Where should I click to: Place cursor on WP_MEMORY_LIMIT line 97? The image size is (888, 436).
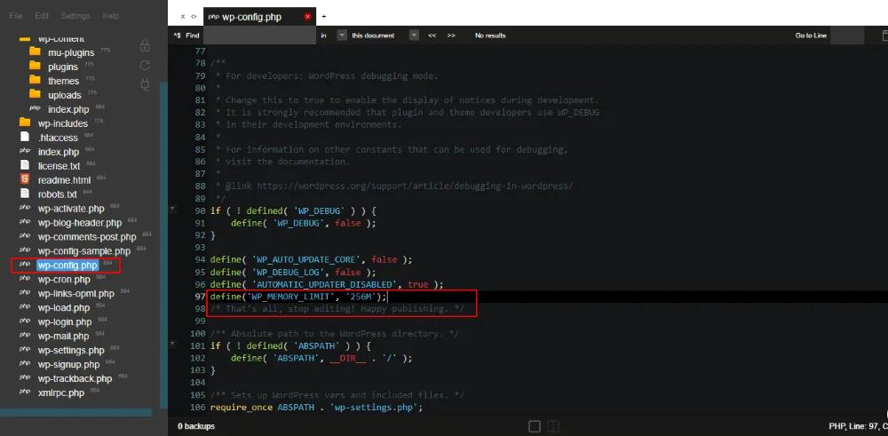[298, 296]
